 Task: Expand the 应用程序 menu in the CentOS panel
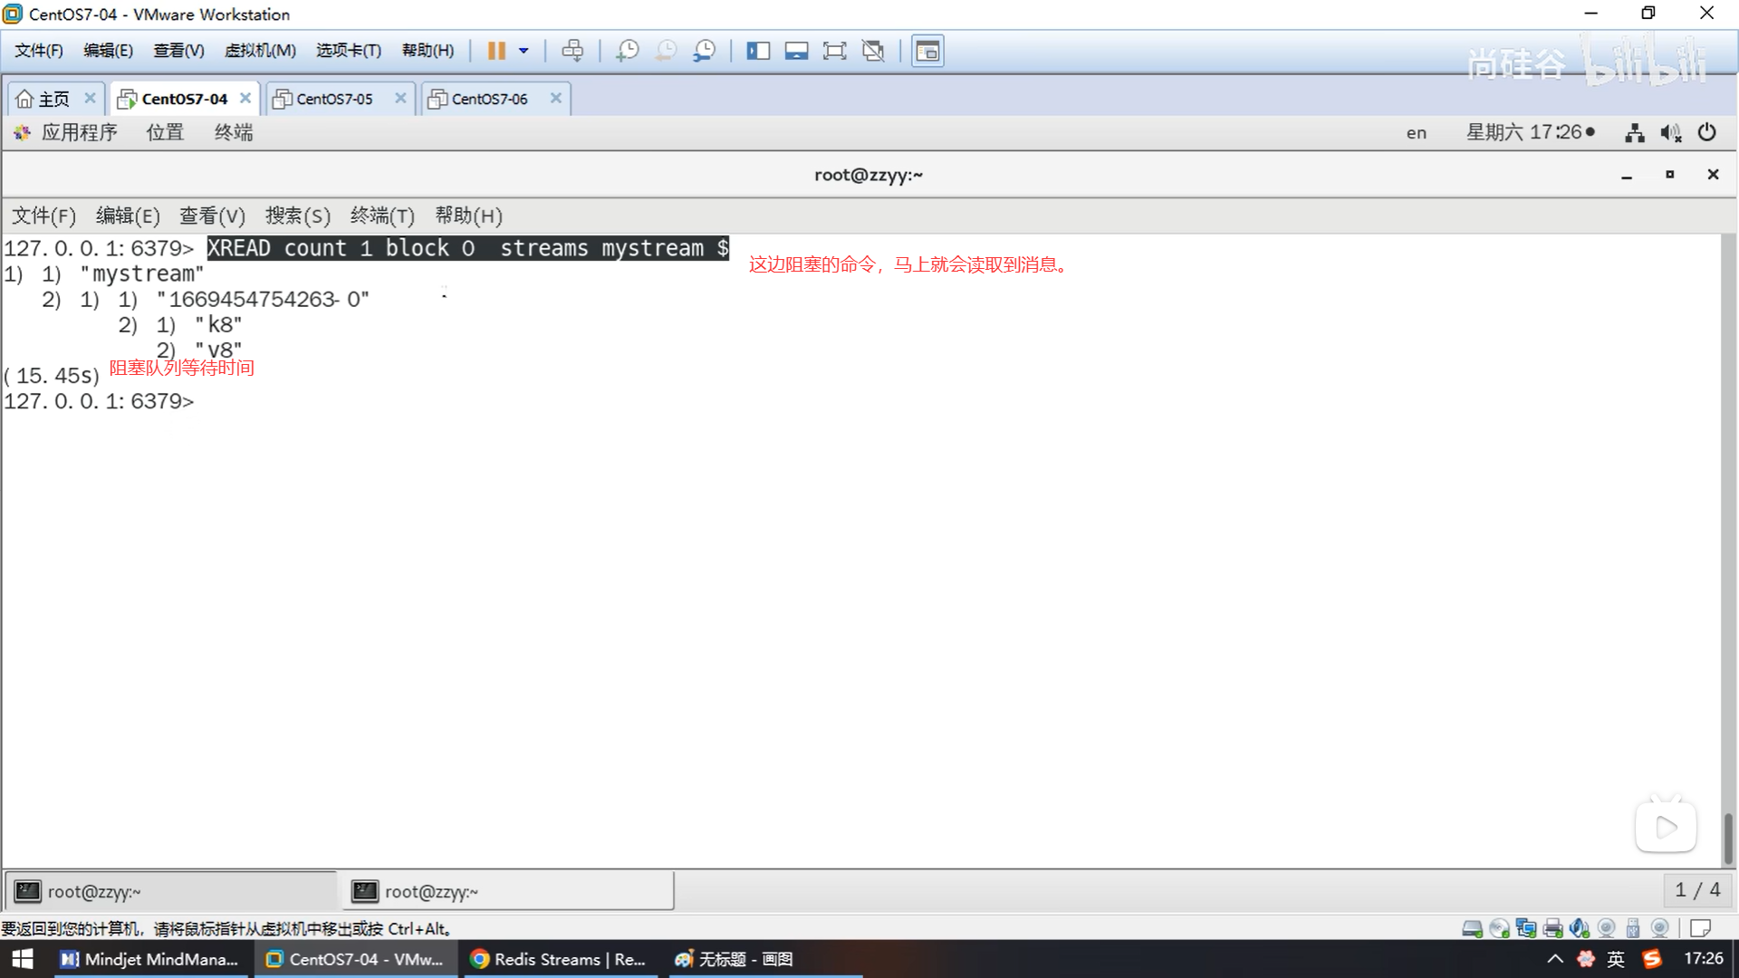(79, 132)
